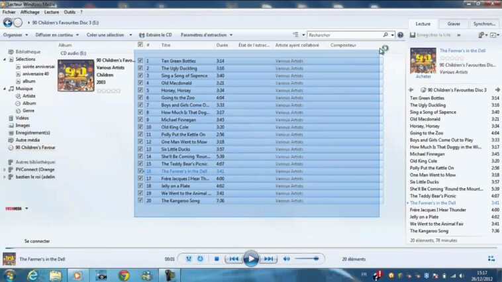
Task: Open the Bibliothèque library item
Action: pos(28,52)
